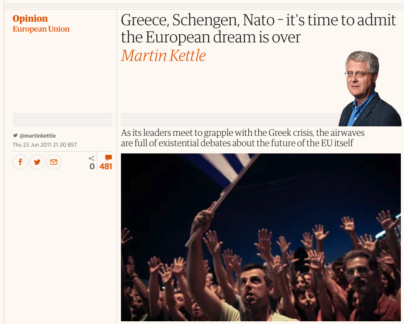
Task: Click Martin Kettle's portrait photo
Action: coord(367,89)
